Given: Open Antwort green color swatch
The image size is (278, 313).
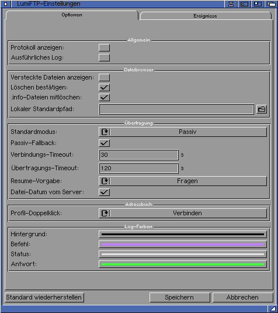Looking at the screenshot, I should click(x=183, y=264).
